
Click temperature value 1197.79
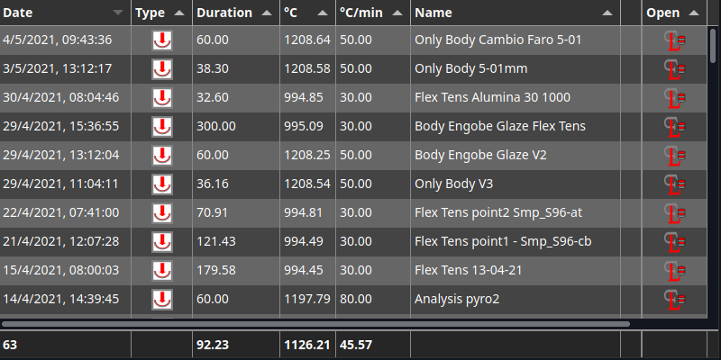tap(307, 299)
